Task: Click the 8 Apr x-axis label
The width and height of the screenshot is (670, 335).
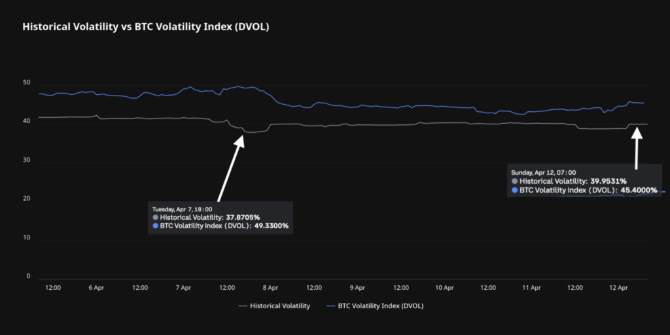Action: [x=270, y=287]
